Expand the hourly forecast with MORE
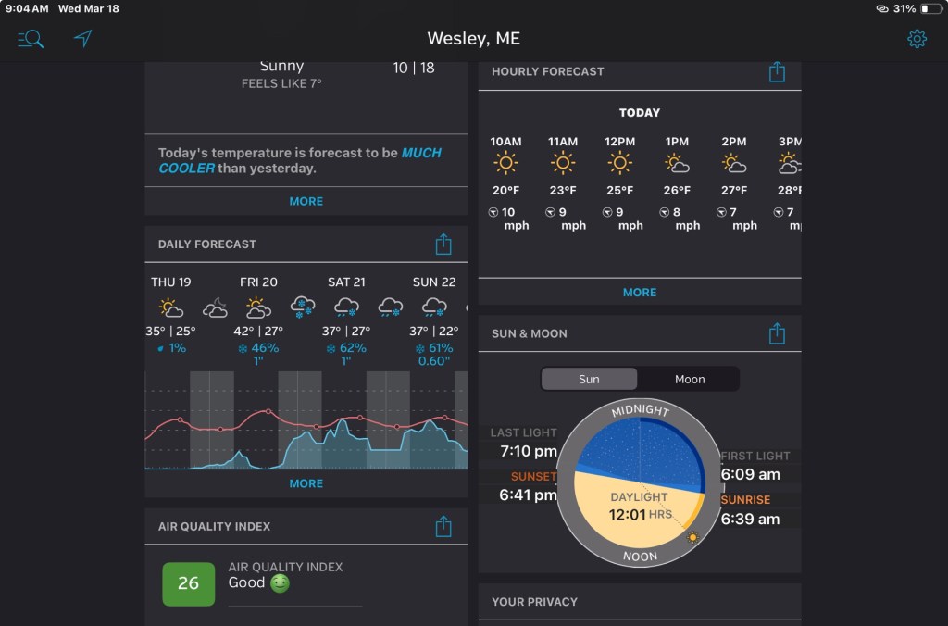The width and height of the screenshot is (948, 626). pyautogui.click(x=639, y=292)
